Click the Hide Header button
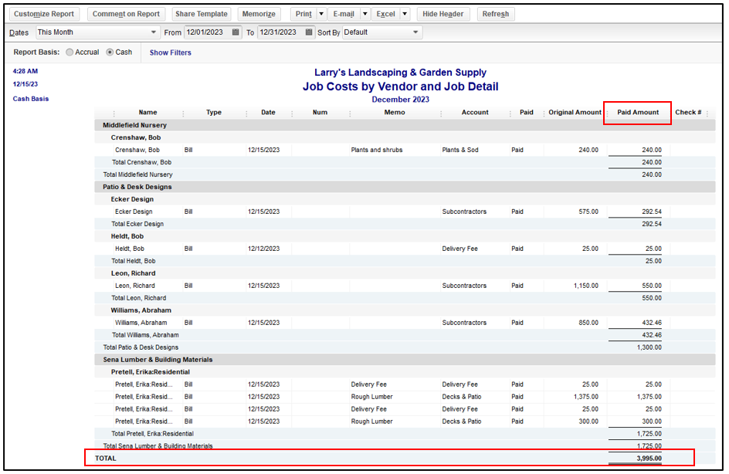Viewport: 729px width, 474px height. point(443,14)
